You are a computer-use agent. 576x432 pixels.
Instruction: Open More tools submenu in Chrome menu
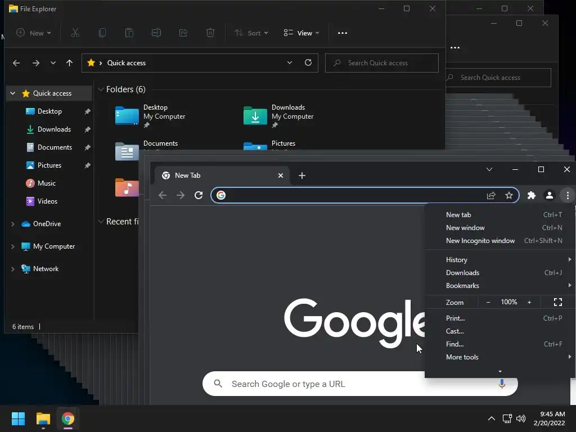point(500,357)
